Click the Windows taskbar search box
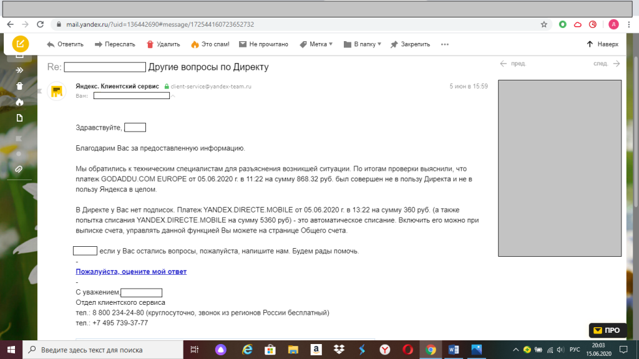639x359 pixels. (103, 350)
